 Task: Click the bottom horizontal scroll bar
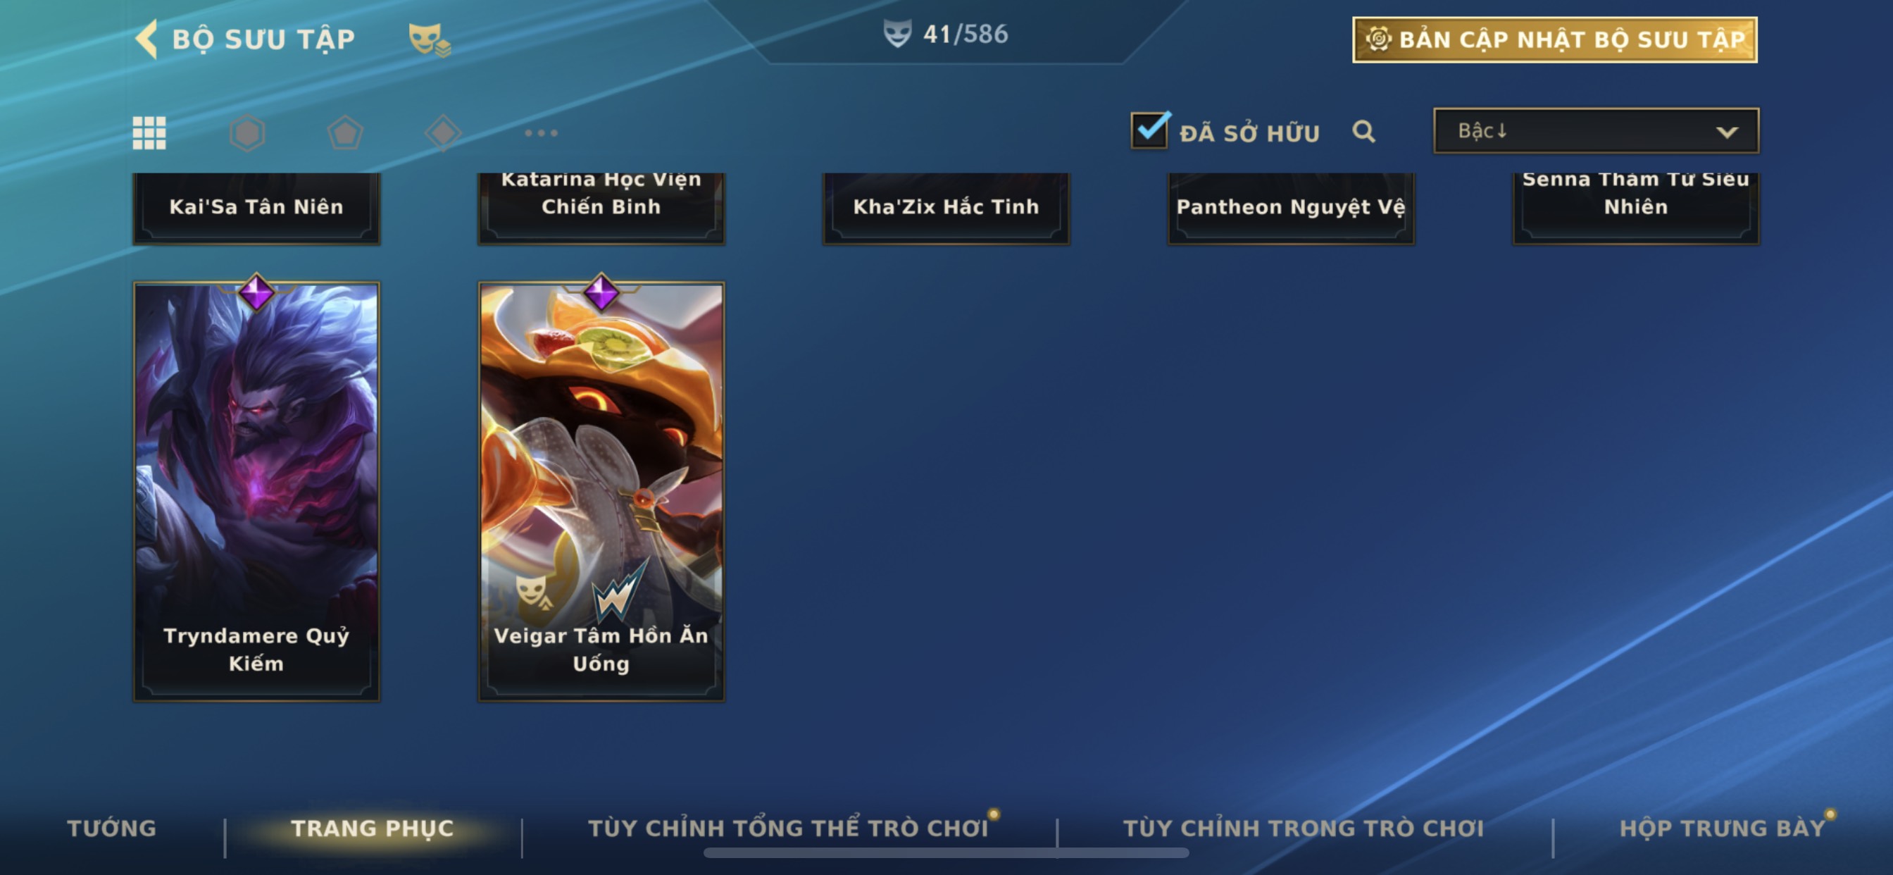point(946,853)
